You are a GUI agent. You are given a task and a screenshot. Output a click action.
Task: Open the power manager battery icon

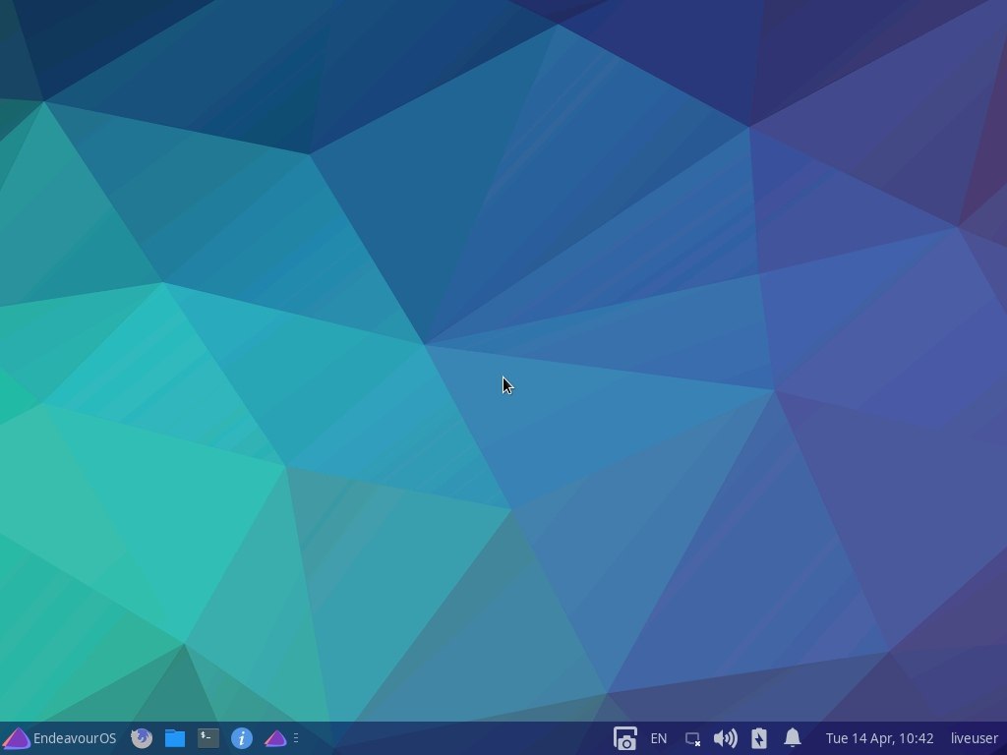click(758, 738)
